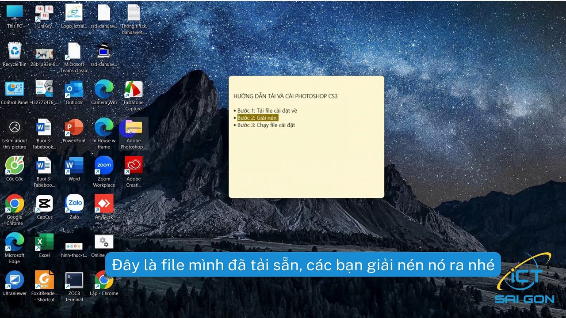Click the highlighted "Bước 2: Giải nén" line

tap(257, 118)
